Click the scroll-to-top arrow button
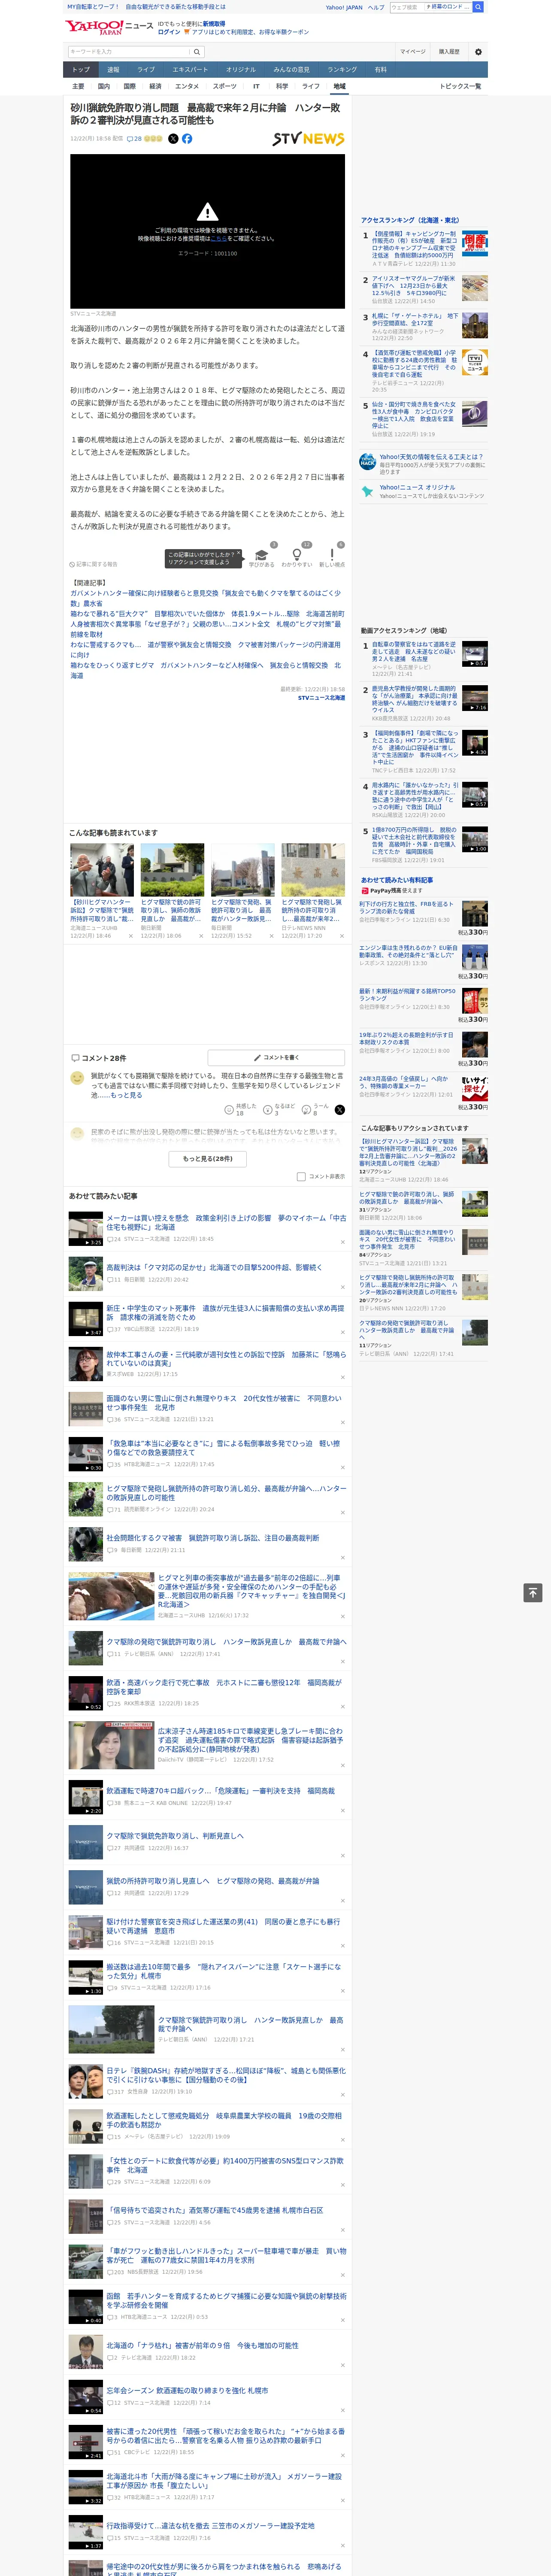Image resolution: width=551 pixels, height=2576 pixels. coord(533,1593)
